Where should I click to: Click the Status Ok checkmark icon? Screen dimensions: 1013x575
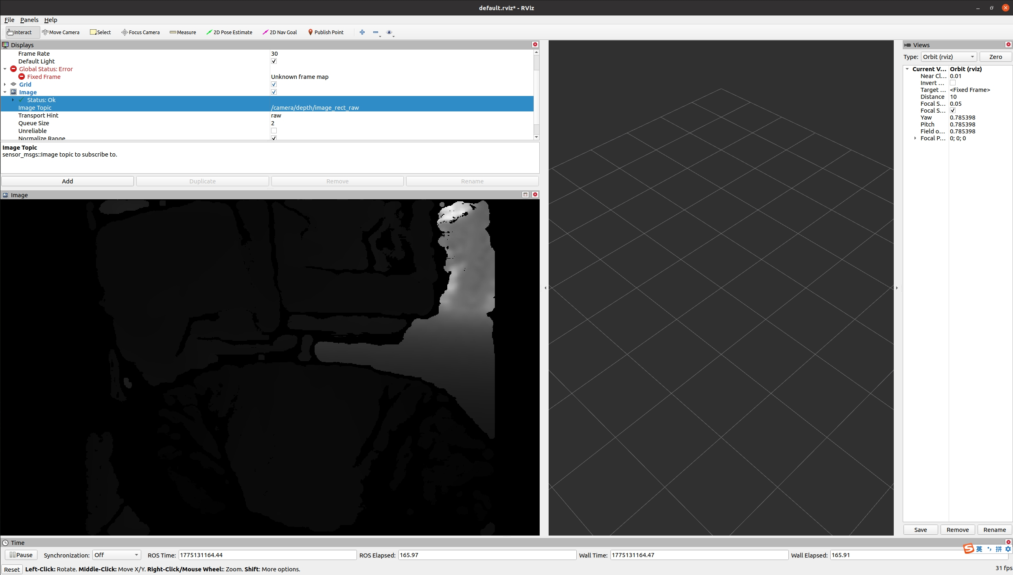[x=22, y=100]
